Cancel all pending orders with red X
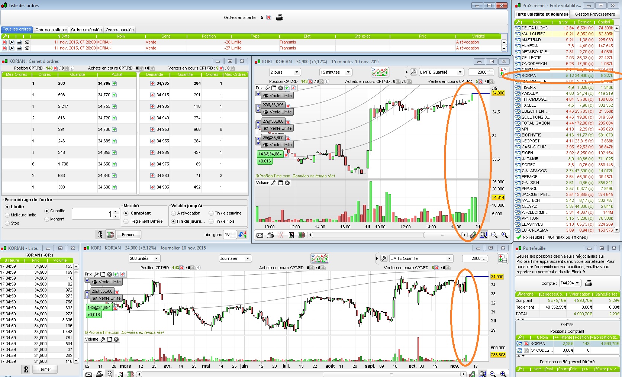Screen dimensions: 622x377 coord(269,17)
